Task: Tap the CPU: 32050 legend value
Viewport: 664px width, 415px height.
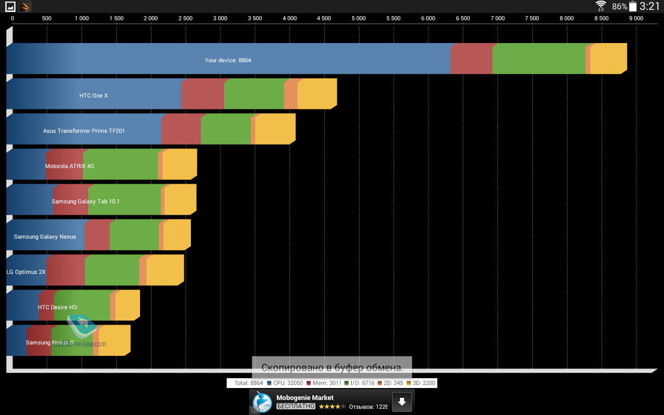Action: pos(288,383)
